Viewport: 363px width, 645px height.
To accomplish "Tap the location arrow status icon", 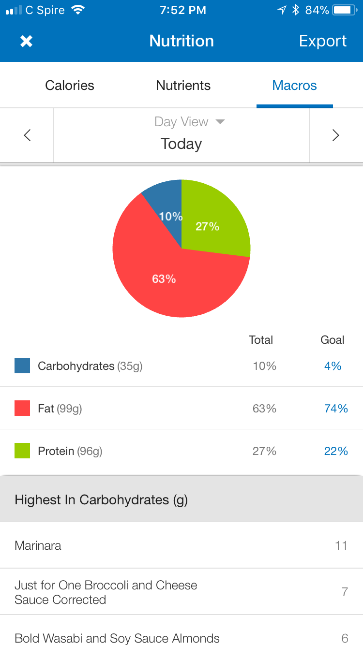I will click(x=282, y=10).
